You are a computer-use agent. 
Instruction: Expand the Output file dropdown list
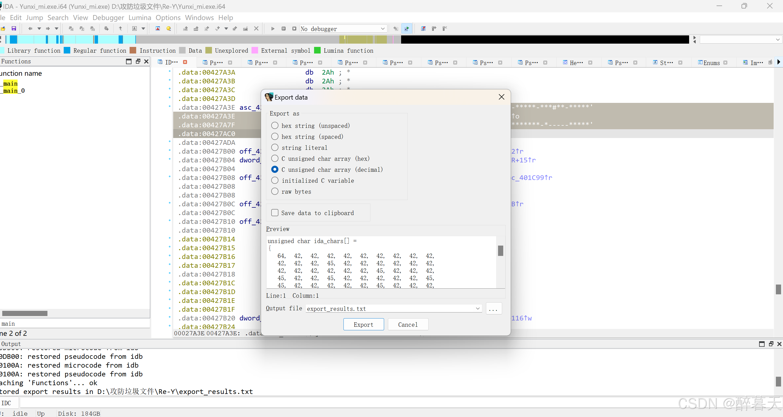(x=477, y=309)
